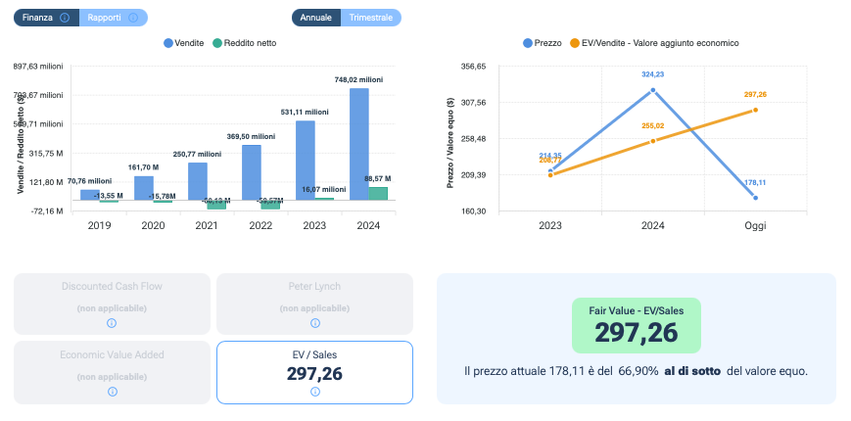Click the info icon next to Finanza
The height and width of the screenshot is (421, 851).
(65, 18)
